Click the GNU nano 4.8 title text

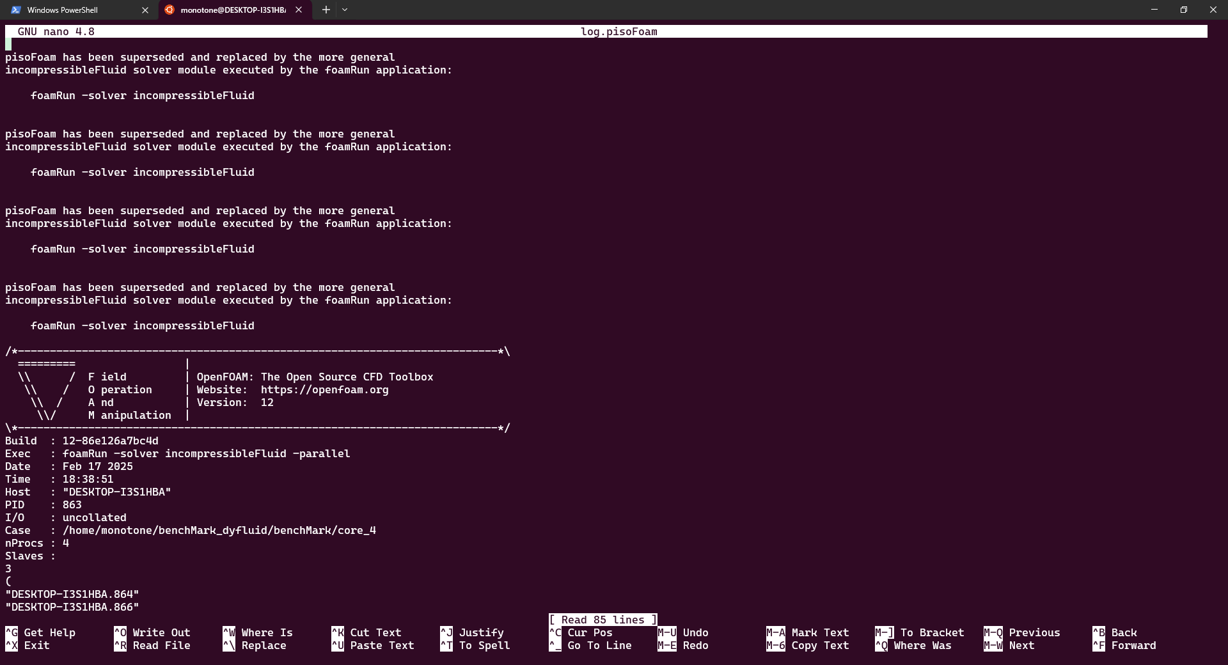pos(56,31)
